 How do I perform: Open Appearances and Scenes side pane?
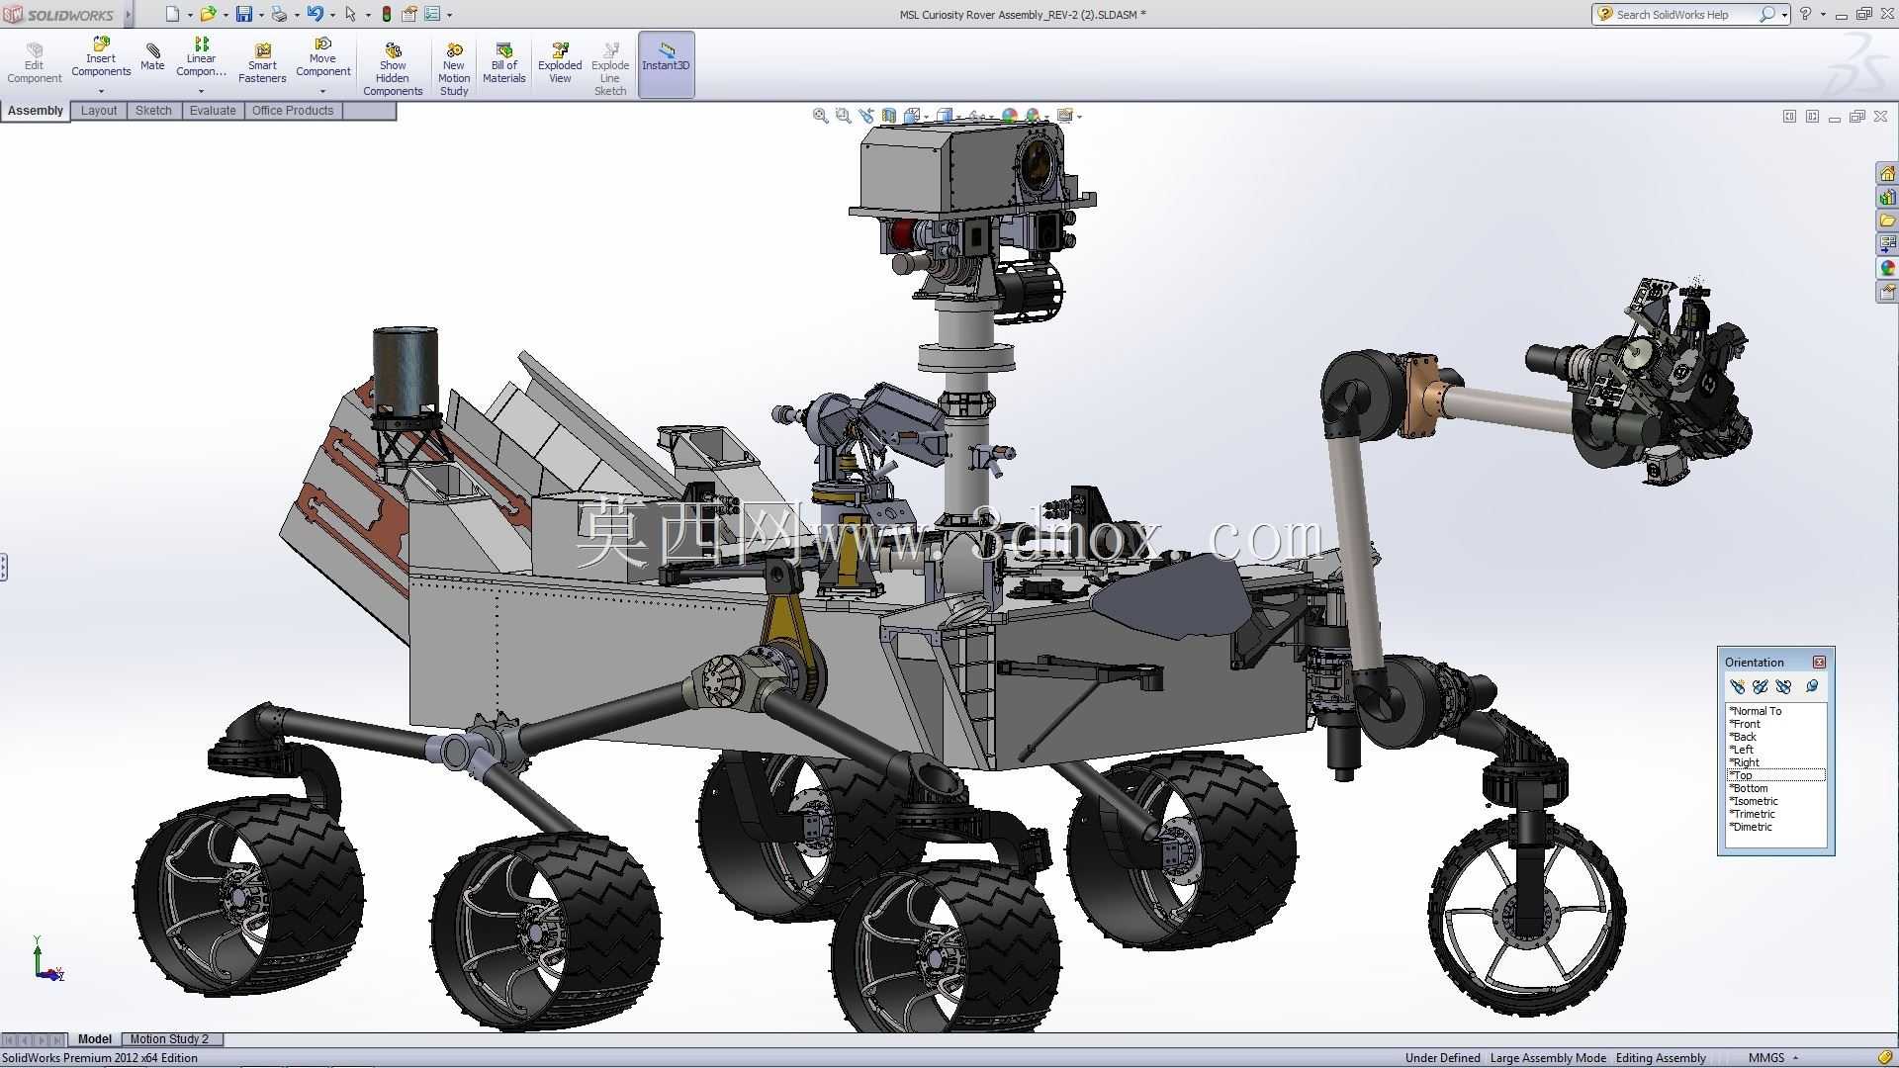[x=1887, y=268]
